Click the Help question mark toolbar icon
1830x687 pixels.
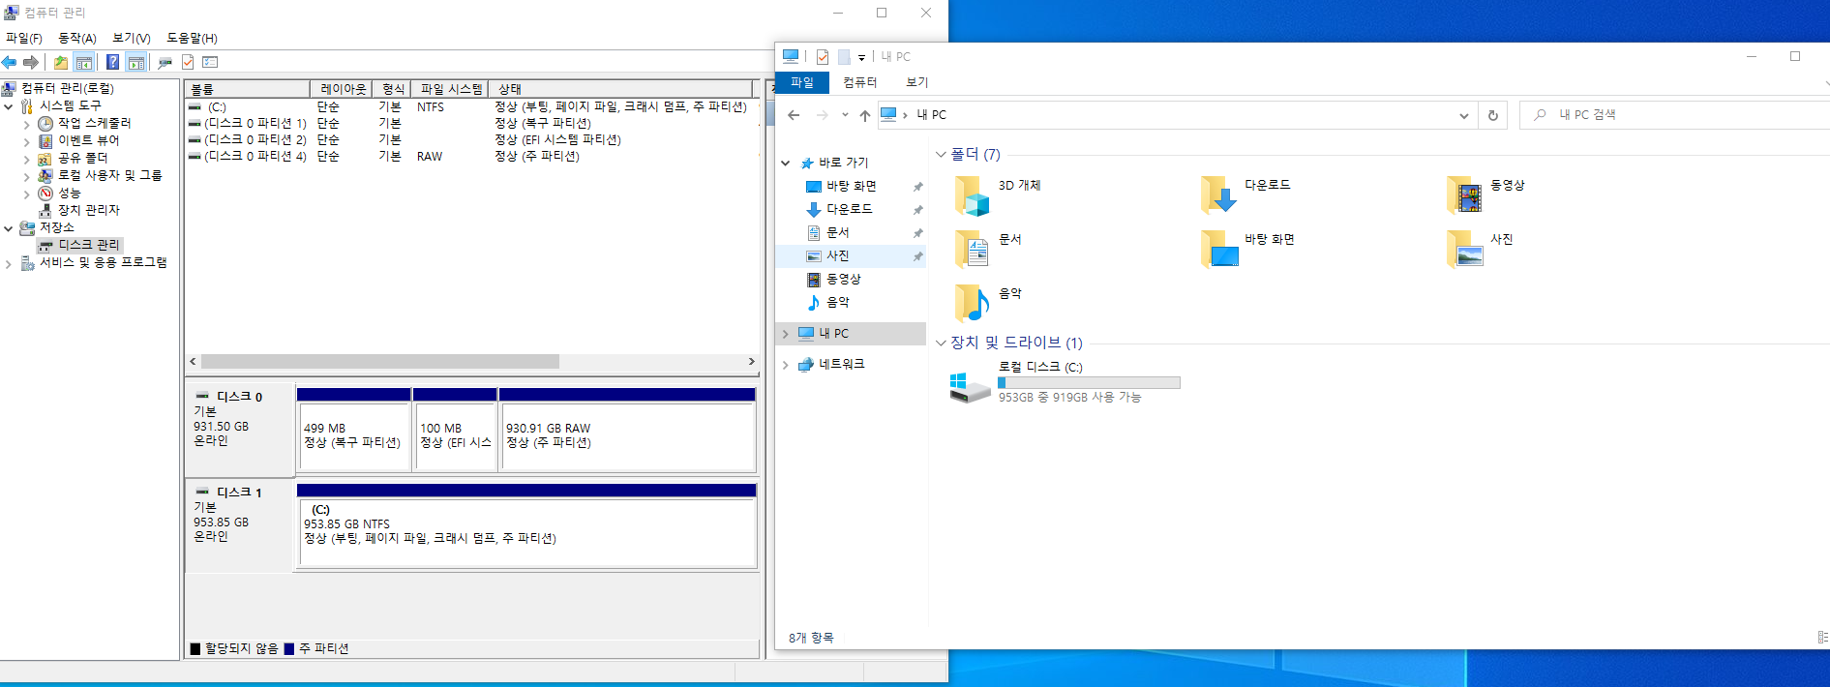point(112,62)
